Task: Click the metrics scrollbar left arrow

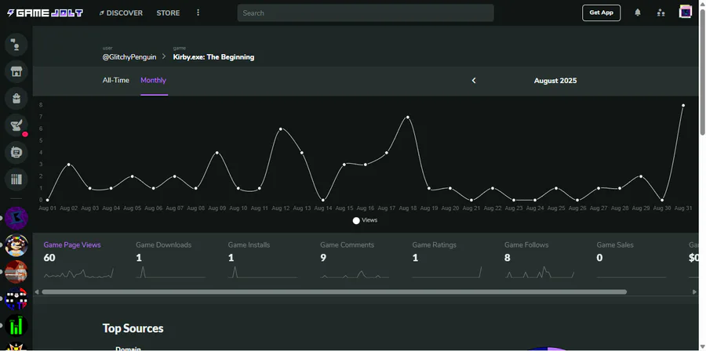Action: click(37, 291)
